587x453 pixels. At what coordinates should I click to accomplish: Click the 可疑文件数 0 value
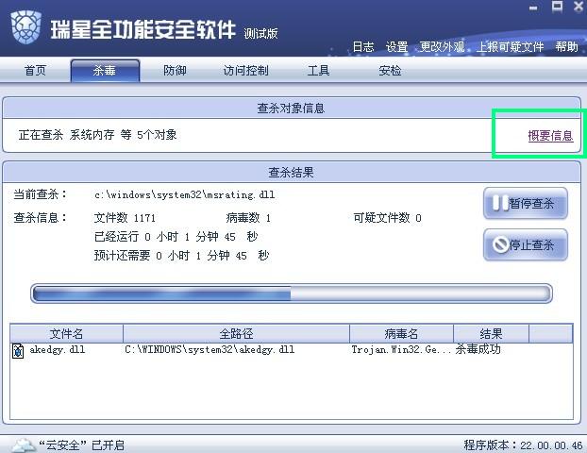[x=388, y=218]
